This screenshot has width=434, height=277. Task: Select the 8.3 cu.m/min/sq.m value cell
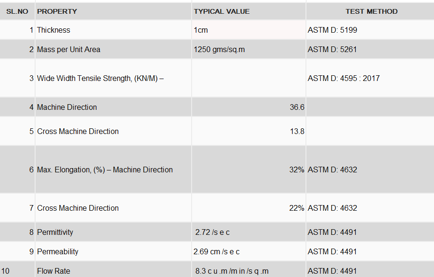coord(249,270)
